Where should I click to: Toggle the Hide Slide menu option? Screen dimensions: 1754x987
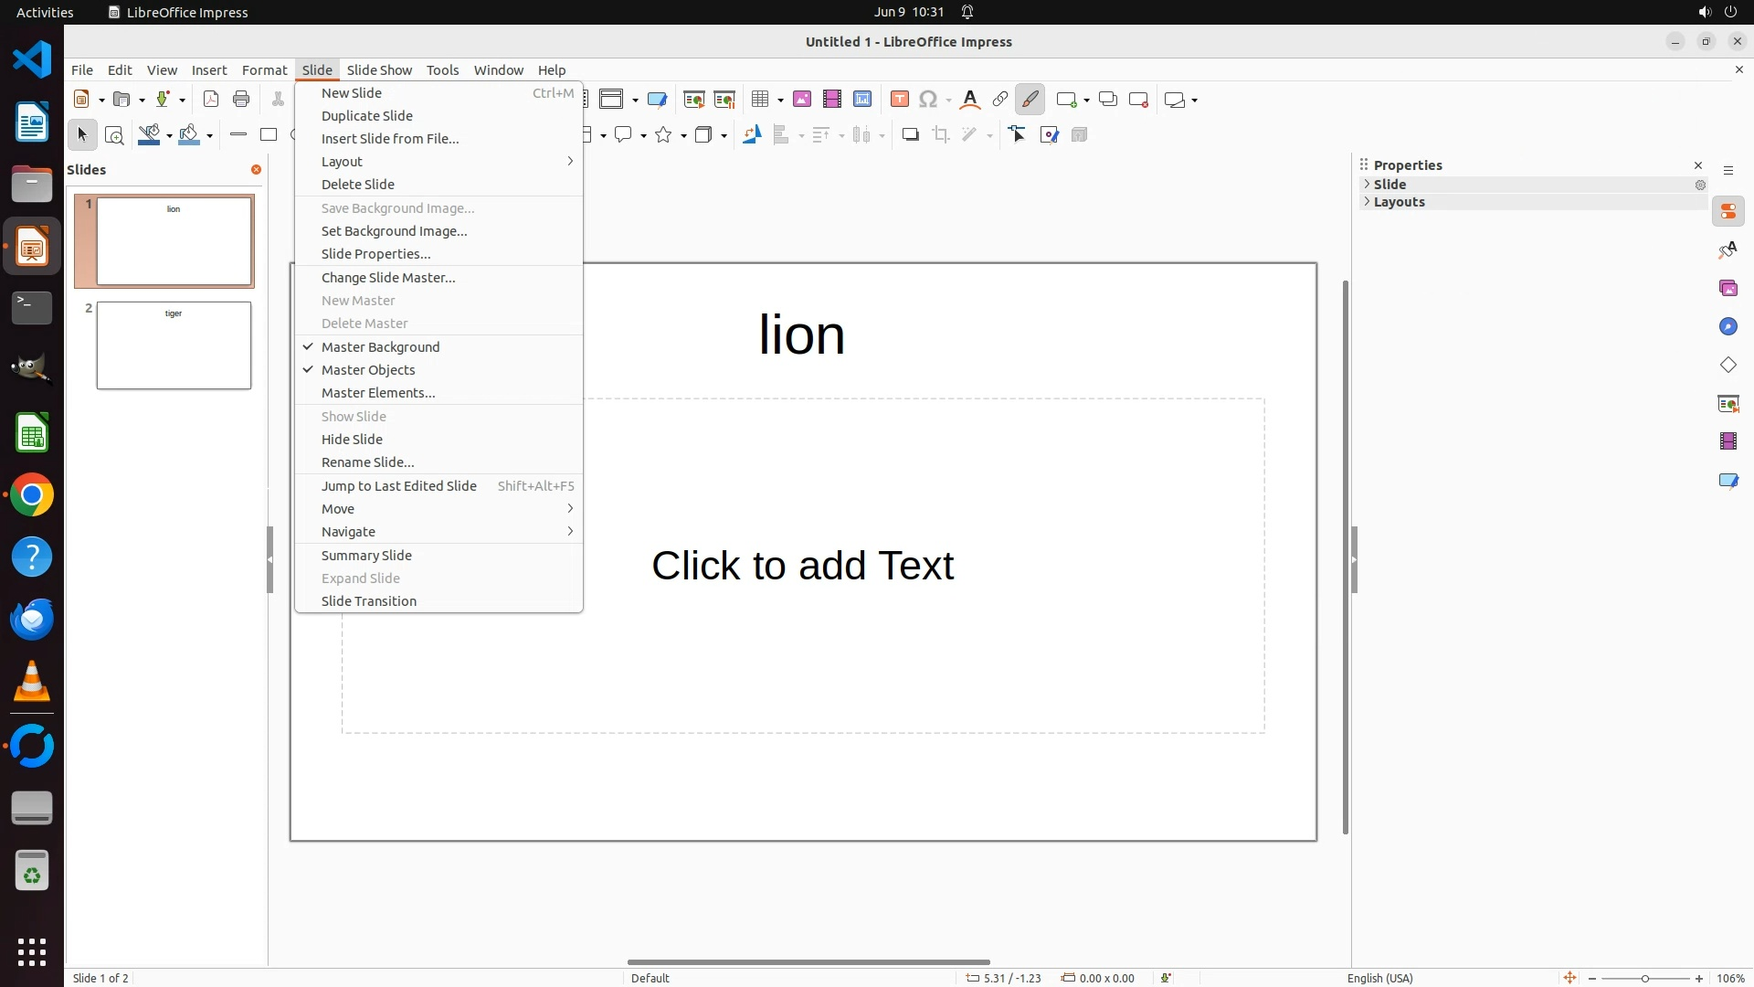point(352,440)
